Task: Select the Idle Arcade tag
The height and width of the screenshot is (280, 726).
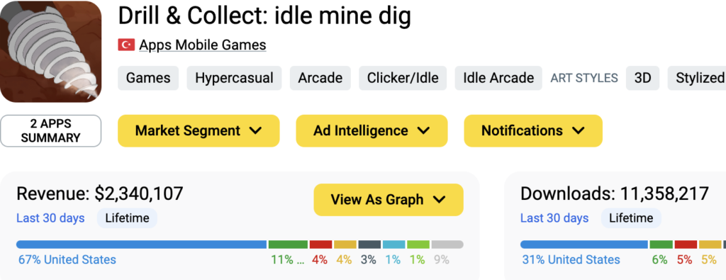Action: [498, 78]
